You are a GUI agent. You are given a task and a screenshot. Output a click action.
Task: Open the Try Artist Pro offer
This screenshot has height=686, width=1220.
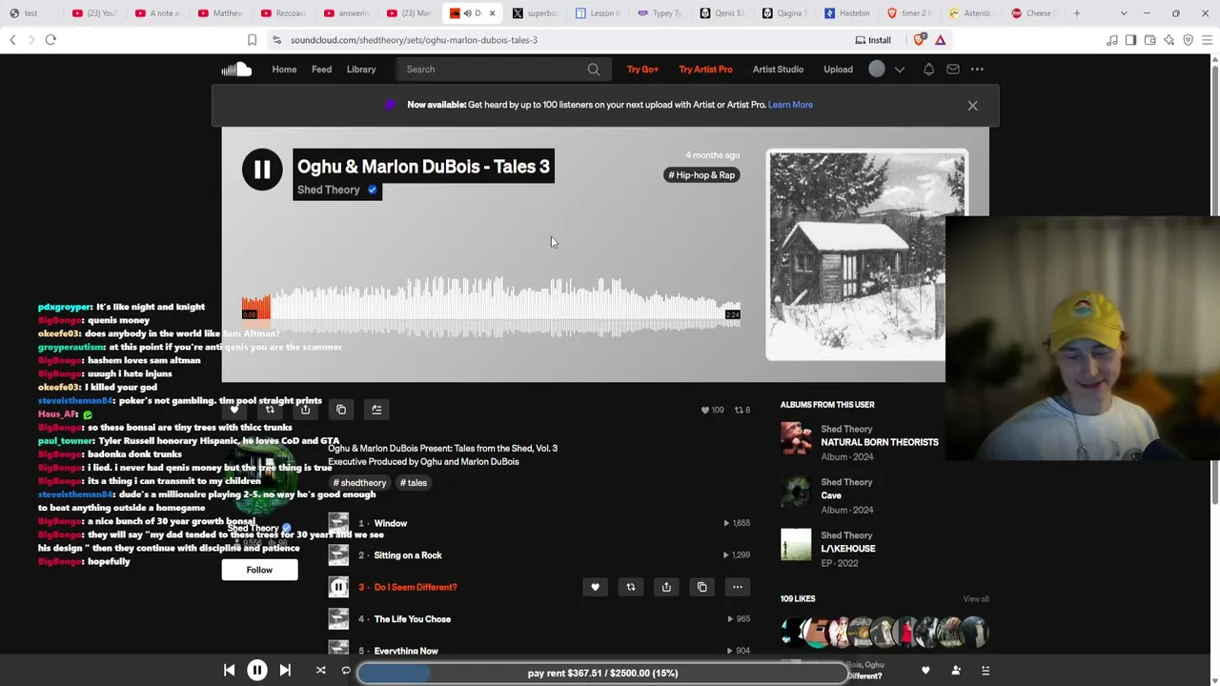[x=705, y=69]
